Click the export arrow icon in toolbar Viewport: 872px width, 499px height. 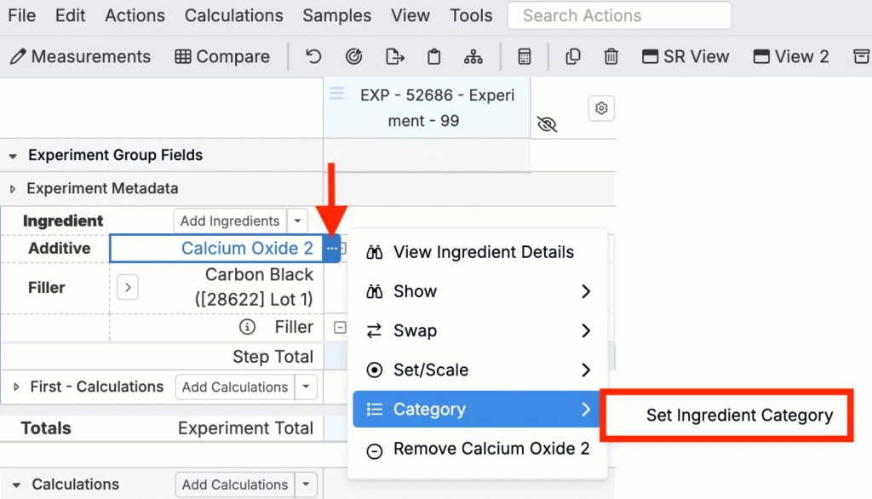pyautogui.click(x=394, y=56)
